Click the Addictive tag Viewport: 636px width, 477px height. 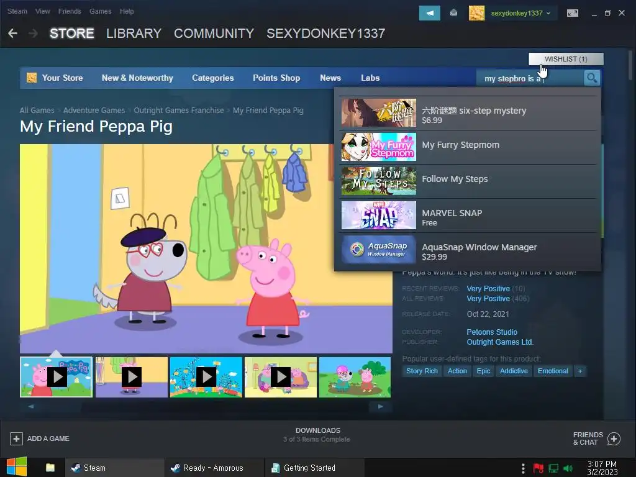[x=514, y=371]
